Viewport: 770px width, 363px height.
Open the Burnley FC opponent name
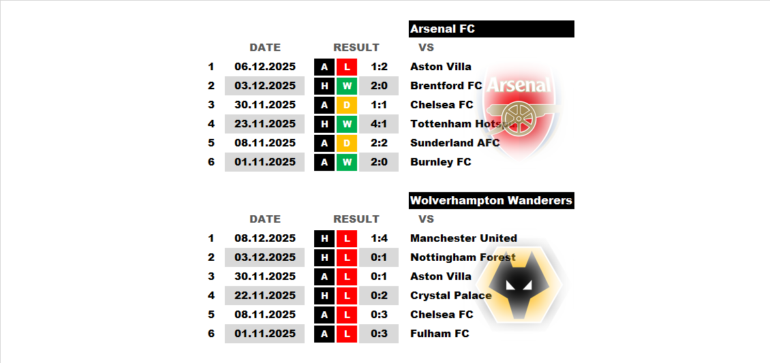click(440, 162)
